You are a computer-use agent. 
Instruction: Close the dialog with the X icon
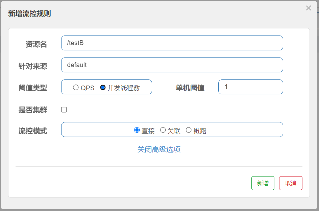click(309, 8)
